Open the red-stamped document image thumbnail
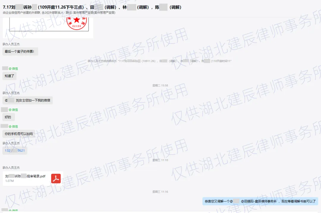The image size is (321, 213). (48, 28)
